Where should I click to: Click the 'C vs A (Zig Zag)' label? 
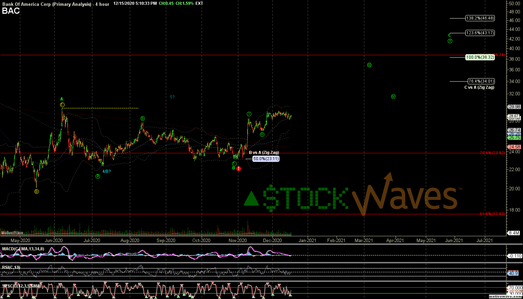(x=479, y=87)
